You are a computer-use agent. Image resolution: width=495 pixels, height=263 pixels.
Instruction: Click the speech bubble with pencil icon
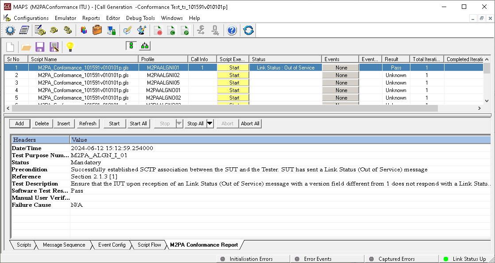coord(128,30)
